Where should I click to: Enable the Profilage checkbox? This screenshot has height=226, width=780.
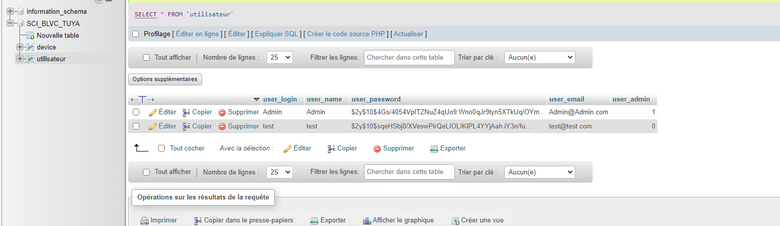136,34
